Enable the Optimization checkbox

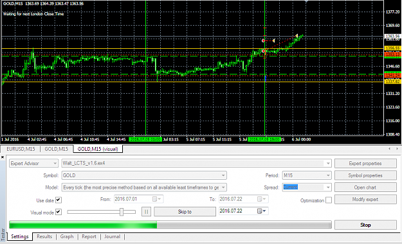(x=329, y=200)
